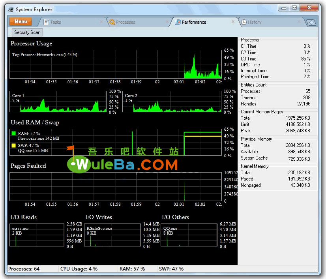The width and height of the screenshot is (326, 280).
Task: Close the Tasks tab
Action: point(101,22)
